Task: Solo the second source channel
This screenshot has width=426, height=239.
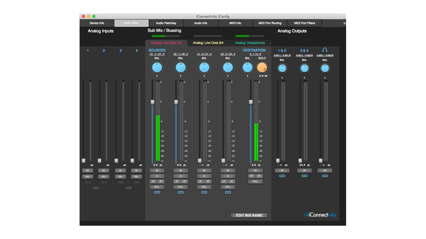Action: pos(181,176)
